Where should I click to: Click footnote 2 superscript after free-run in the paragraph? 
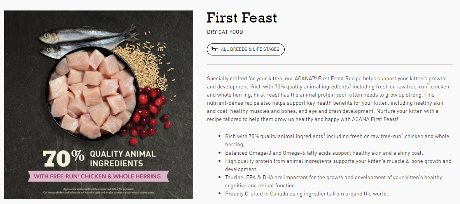point(429,85)
